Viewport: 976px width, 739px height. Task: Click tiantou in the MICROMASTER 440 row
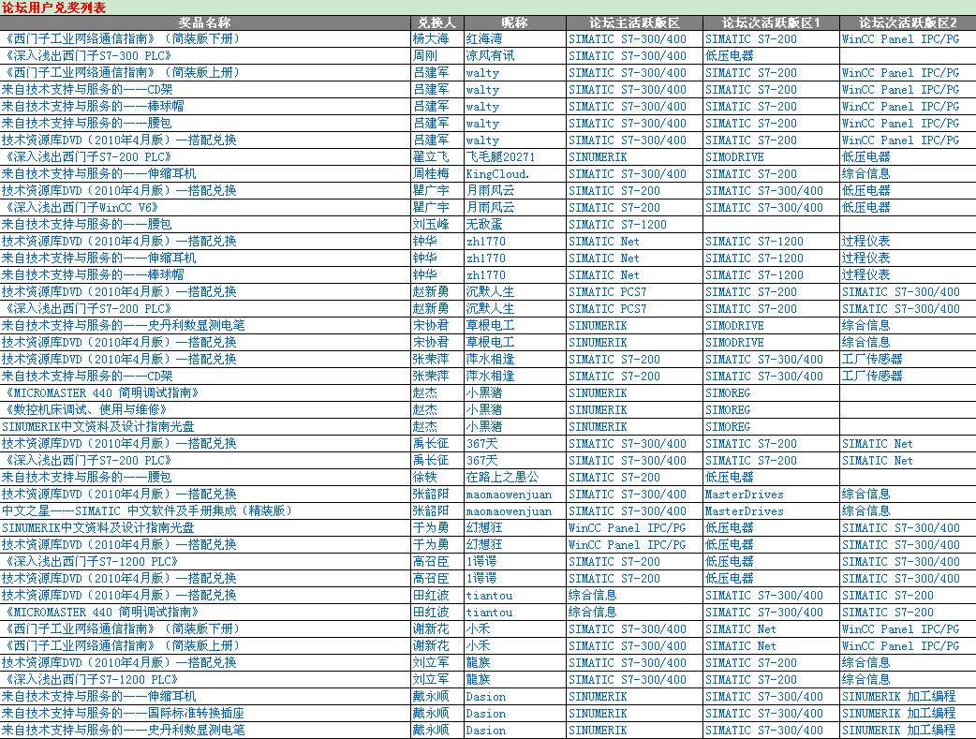pyautogui.click(x=489, y=612)
